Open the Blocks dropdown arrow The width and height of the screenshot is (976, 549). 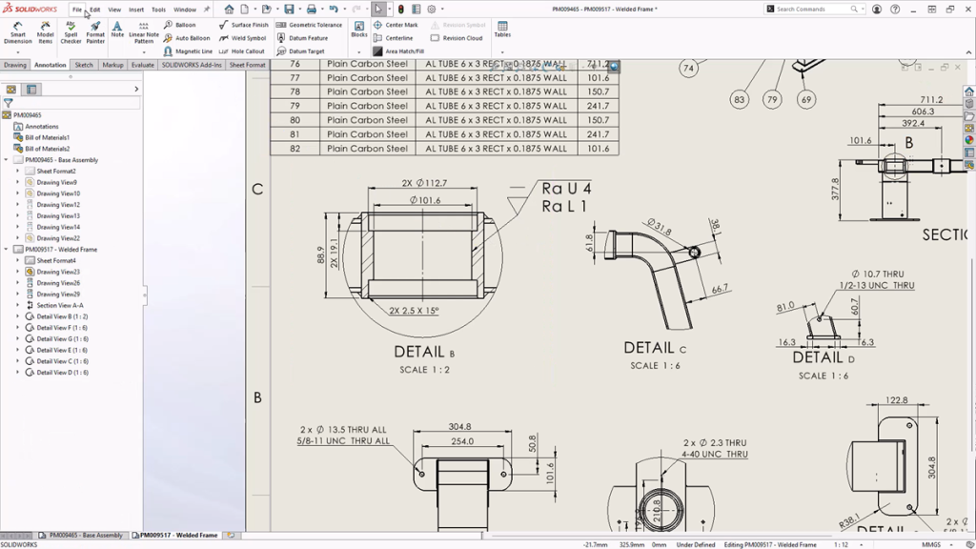[359, 51]
